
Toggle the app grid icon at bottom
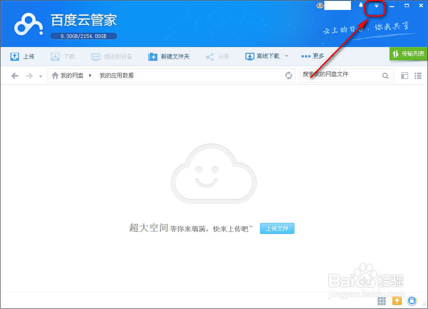[x=381, y=301]
